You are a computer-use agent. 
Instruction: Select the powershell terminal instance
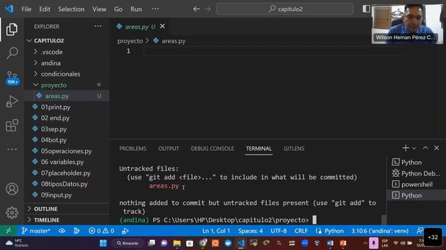(x=416, y=185)
